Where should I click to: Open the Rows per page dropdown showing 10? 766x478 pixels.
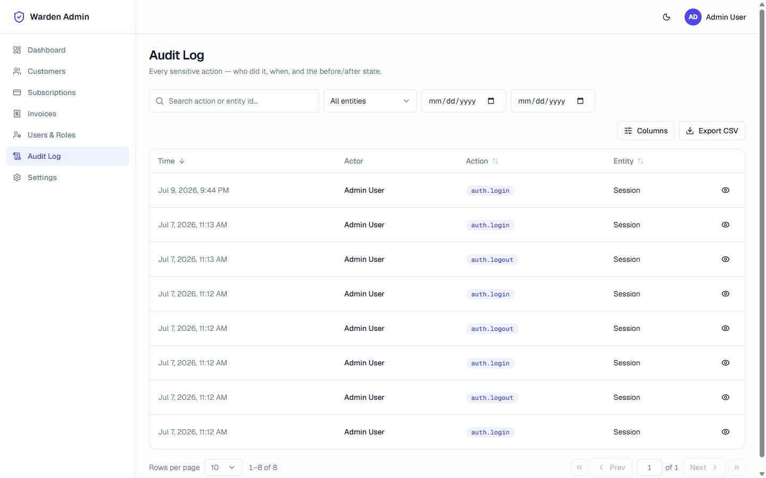223,467
